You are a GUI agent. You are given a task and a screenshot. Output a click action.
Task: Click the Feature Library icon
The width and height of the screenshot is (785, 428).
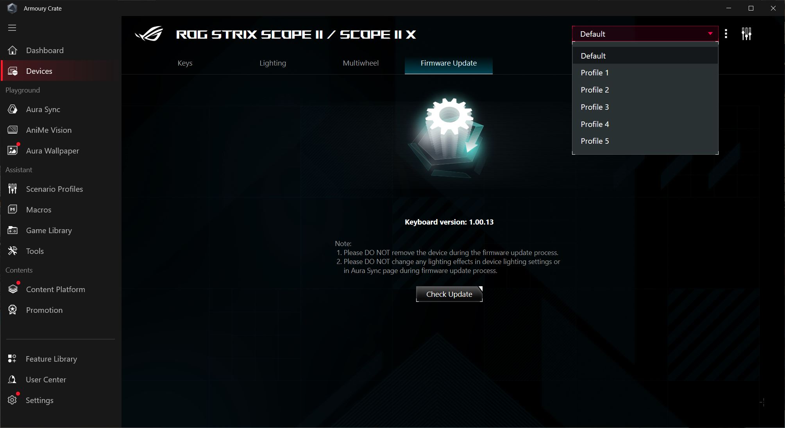point(12,359)
